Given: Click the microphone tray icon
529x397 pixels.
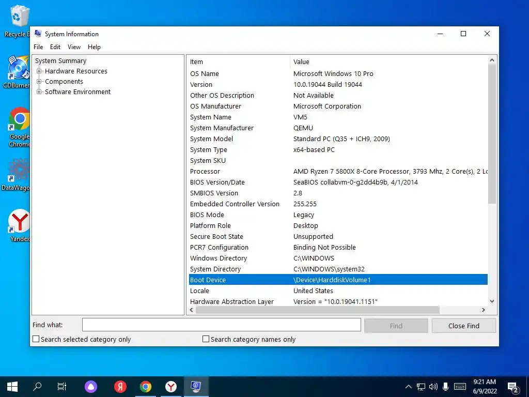Looking at the screenshot, I should 446,387.
